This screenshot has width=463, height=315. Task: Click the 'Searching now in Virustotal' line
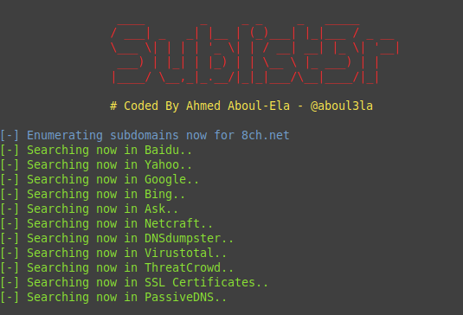(x=113, y=253)
